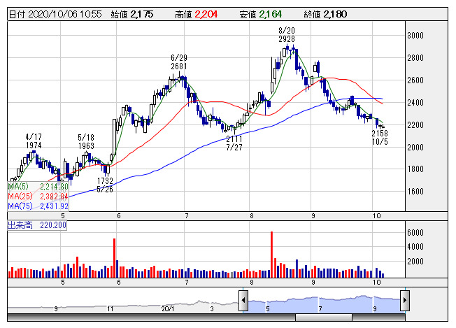Image resolution: width=456 pixels, height=328 pixels.
Task: Click the 出来高 220,200 volume label
Action: tap(37, 225)
